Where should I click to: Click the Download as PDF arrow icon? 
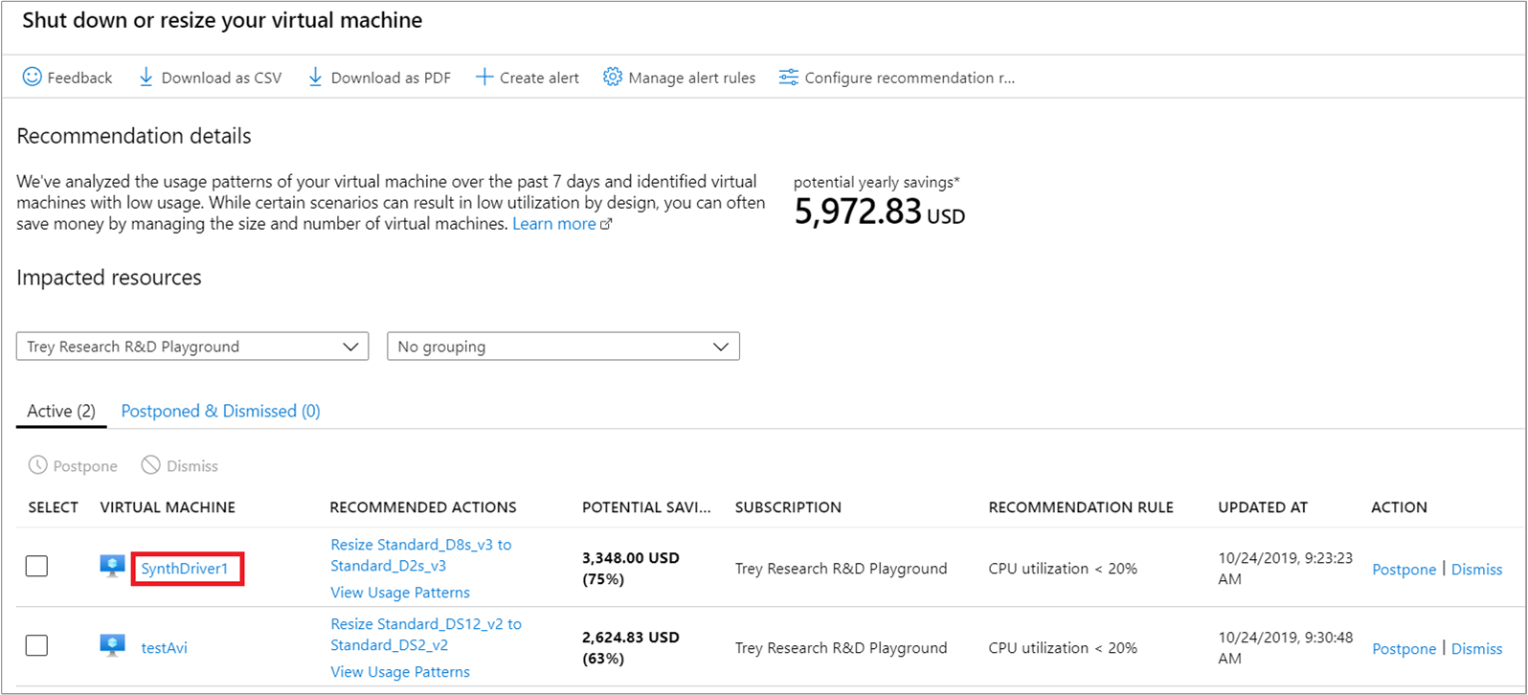315,77
